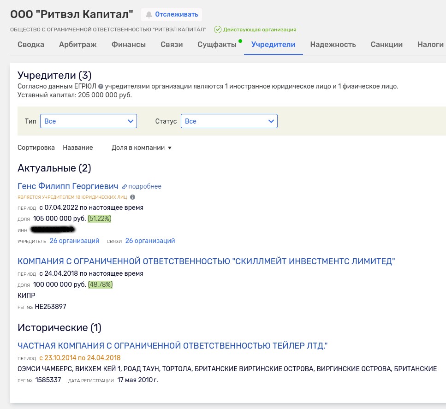The height and width of the screenshot is (409, 446).
Task: Switch to the Арбитраж tab
Action: click(x=78, y=44)
